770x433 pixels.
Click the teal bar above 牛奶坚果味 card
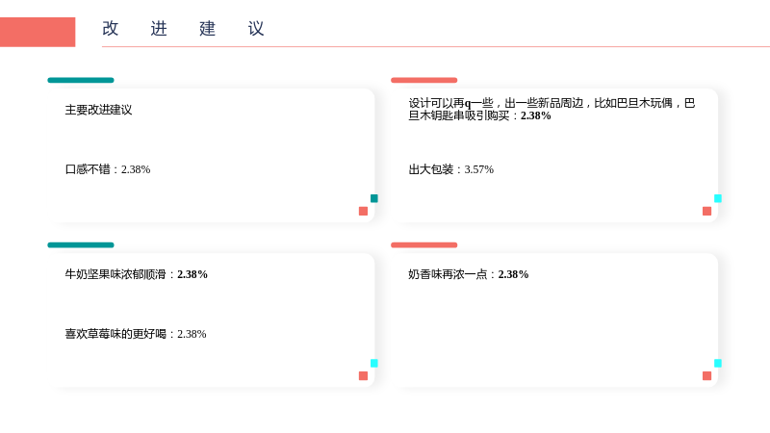coord(81,245)
